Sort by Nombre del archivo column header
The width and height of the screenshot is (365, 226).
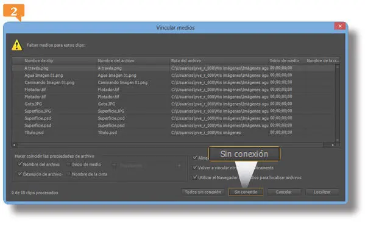[116, 61]
